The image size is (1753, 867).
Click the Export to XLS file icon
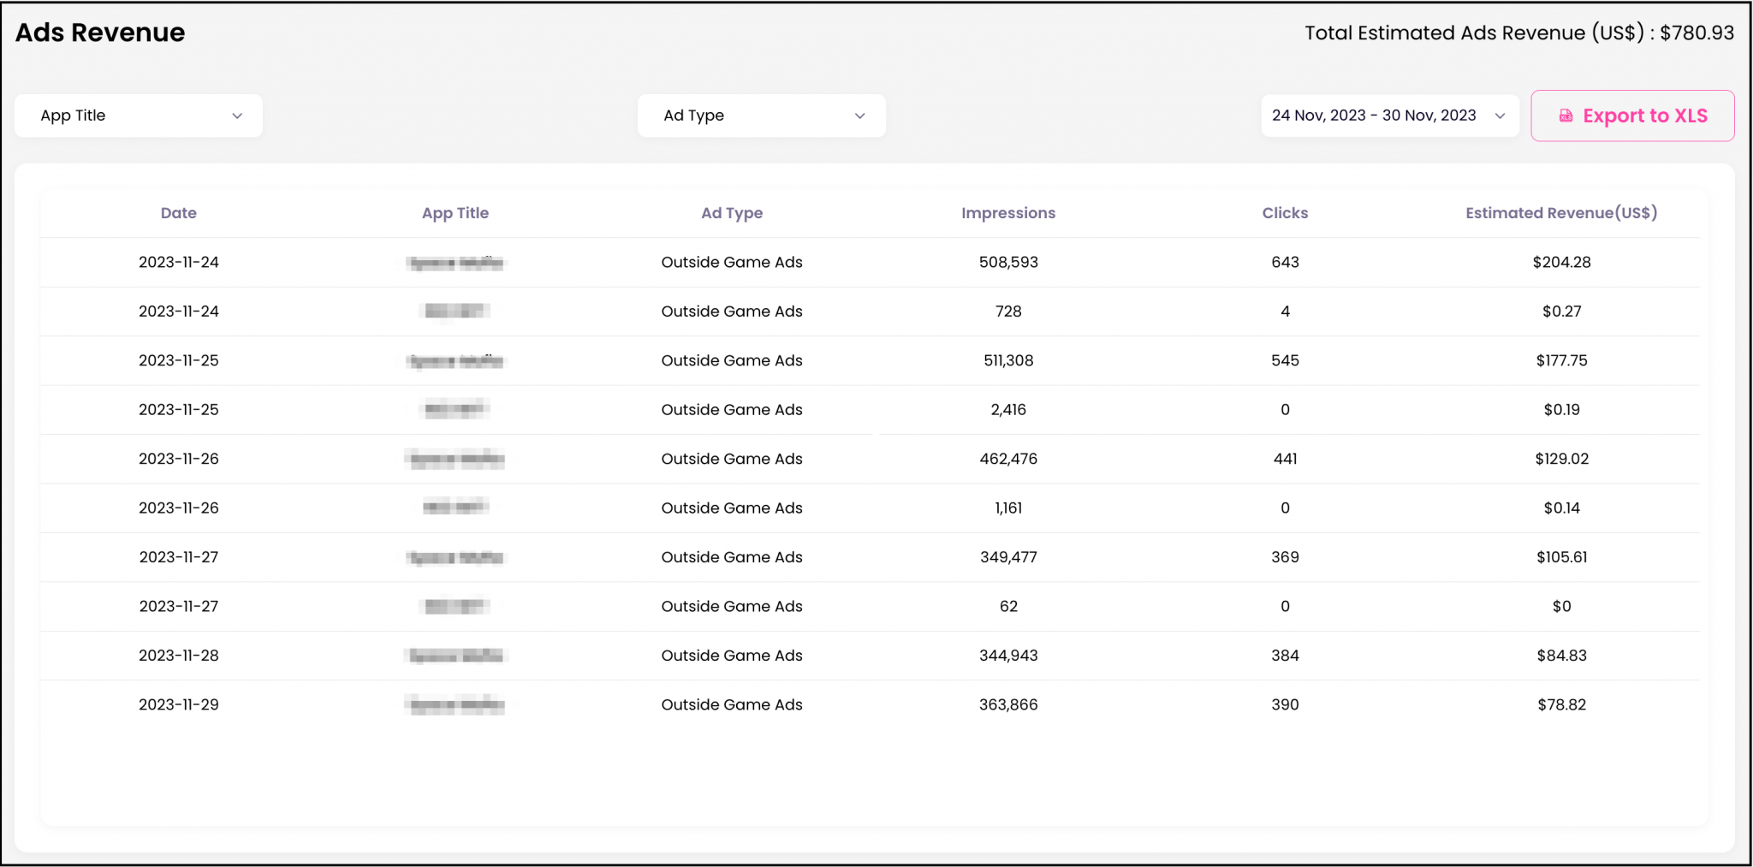(1566, 116)
